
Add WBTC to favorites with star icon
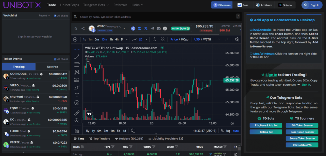[x=76, y=29]
